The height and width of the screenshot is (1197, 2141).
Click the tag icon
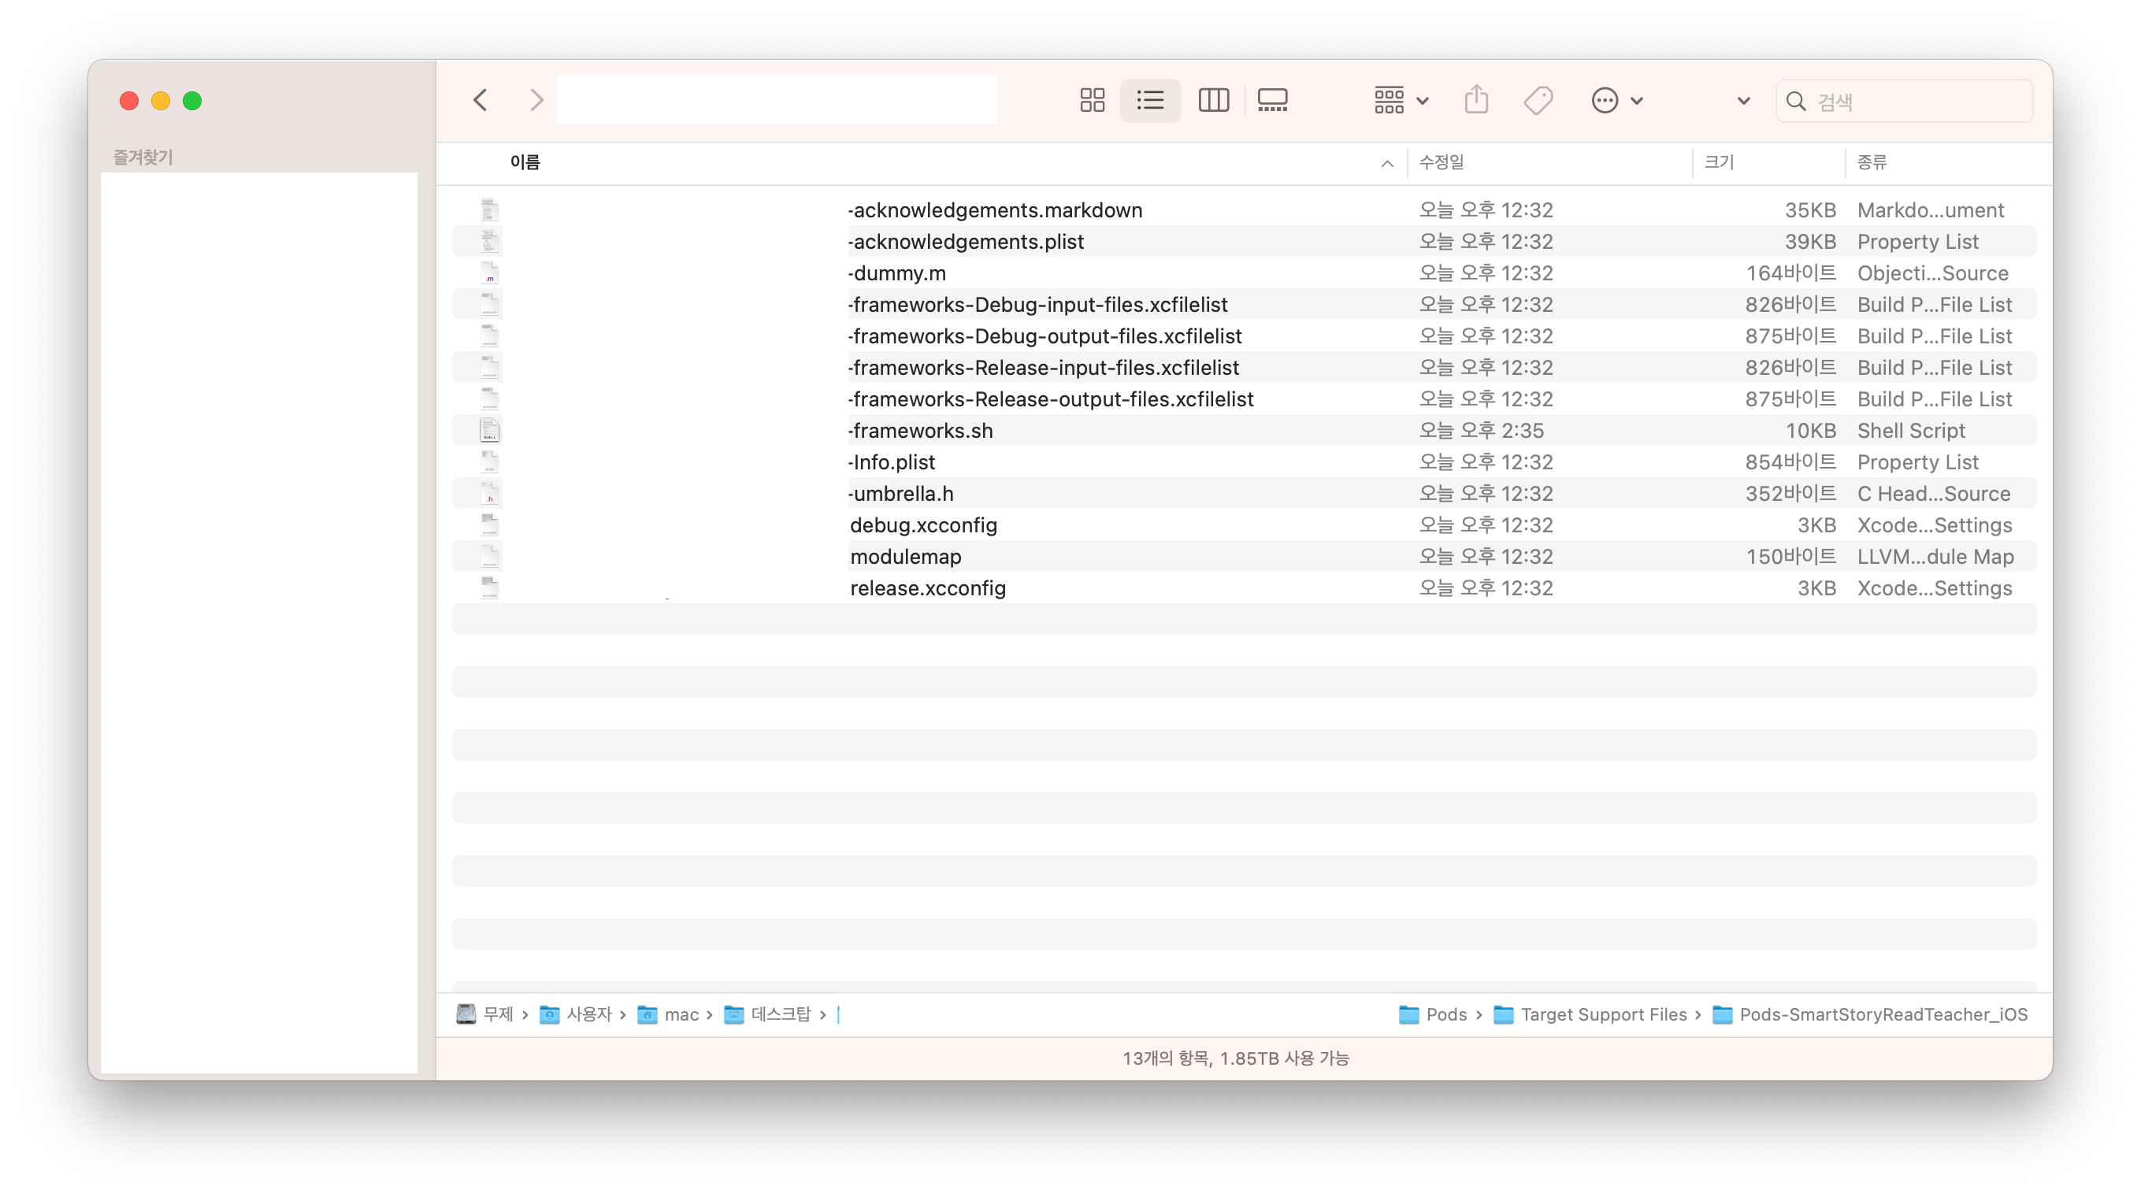click(1538, 101)
